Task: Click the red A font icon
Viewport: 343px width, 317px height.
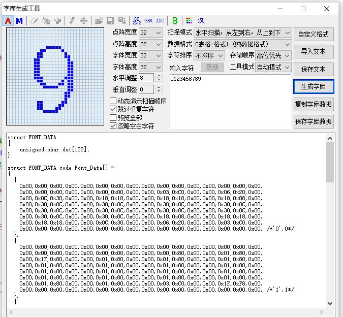Action: click(x=8, y=21)
